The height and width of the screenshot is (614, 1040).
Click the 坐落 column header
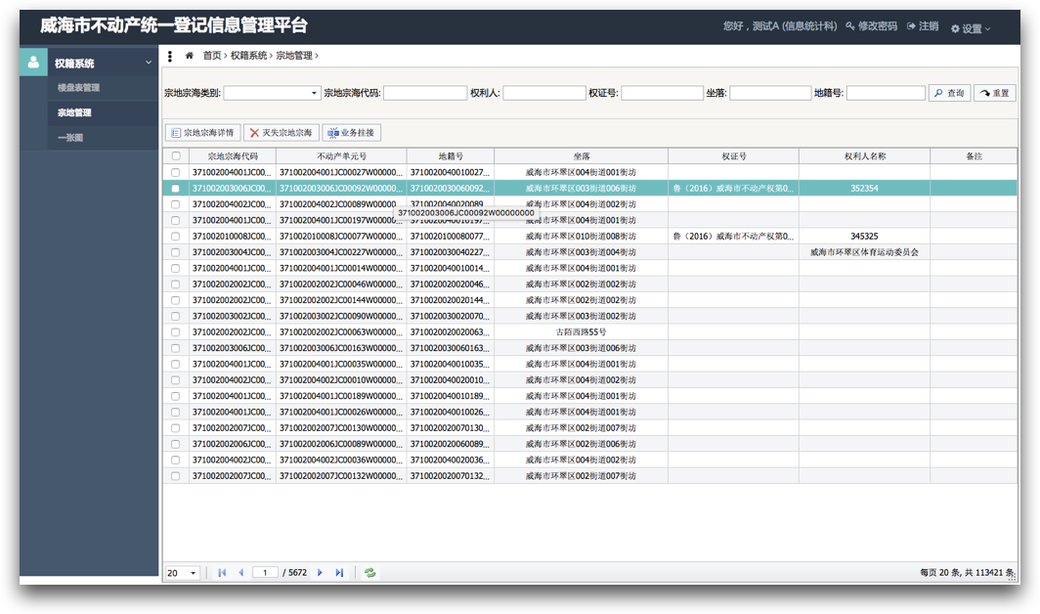coord(582,156)
